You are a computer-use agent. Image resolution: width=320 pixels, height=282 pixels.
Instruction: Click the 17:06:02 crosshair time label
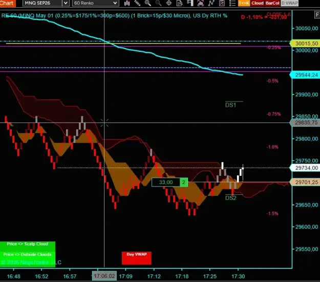point(104,276)
